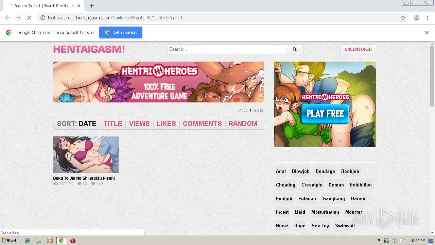Show hidden system tray icons arrow
The height and width of the screenshot is (245, 435).
click(379, 241)
